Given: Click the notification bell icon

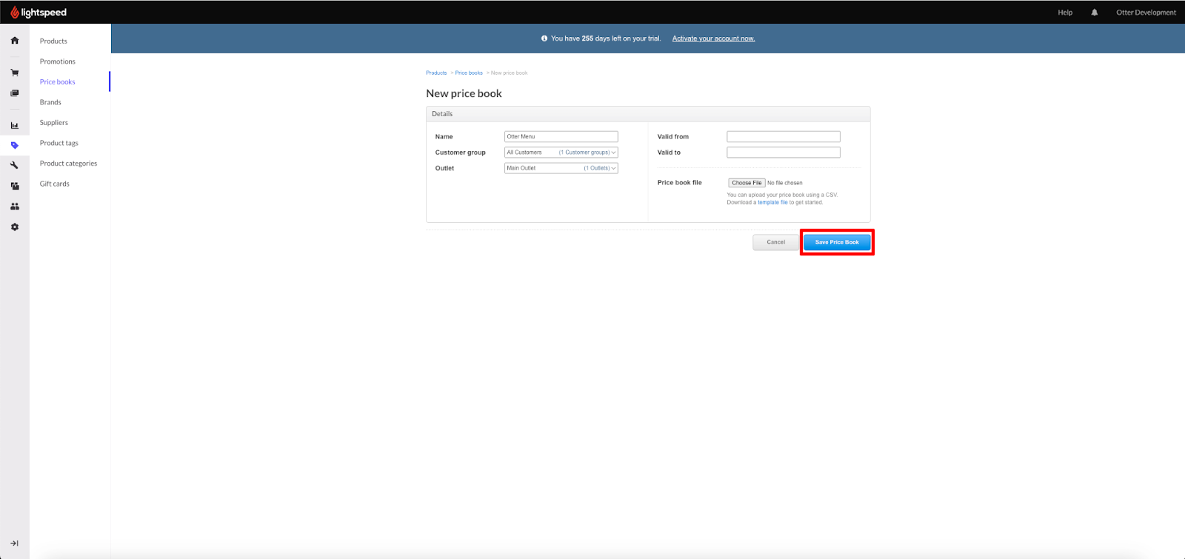Looking at the screenshot, I should 1094,13.
